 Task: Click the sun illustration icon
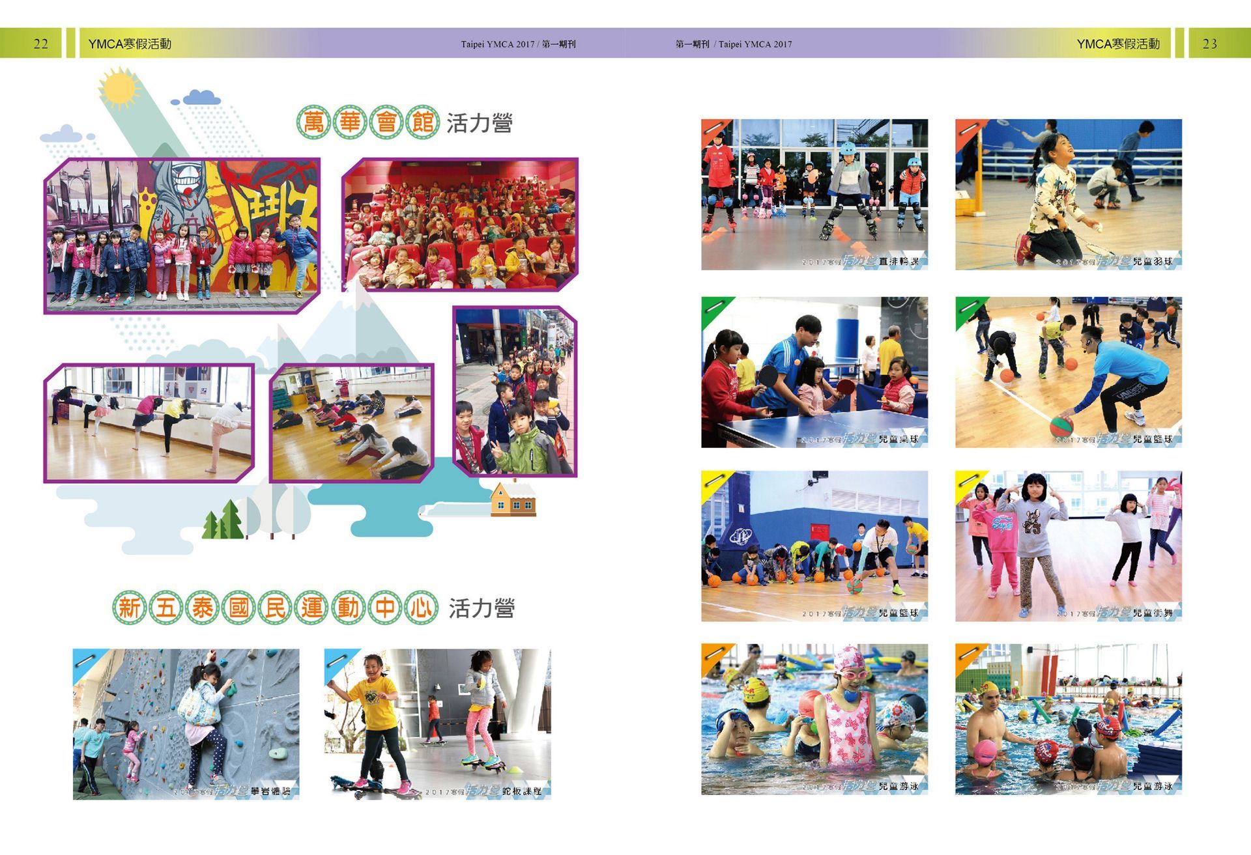coord(119,88)
